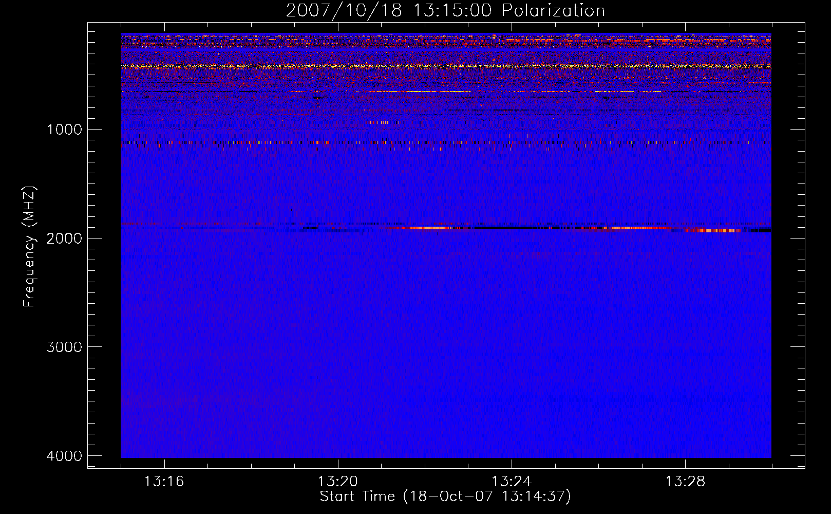Click the 13:16 time tick label
Screen dimensions: 831x514
[164, 482]
